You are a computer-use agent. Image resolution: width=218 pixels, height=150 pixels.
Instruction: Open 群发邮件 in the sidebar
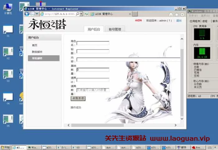click(x=37, y=52)
